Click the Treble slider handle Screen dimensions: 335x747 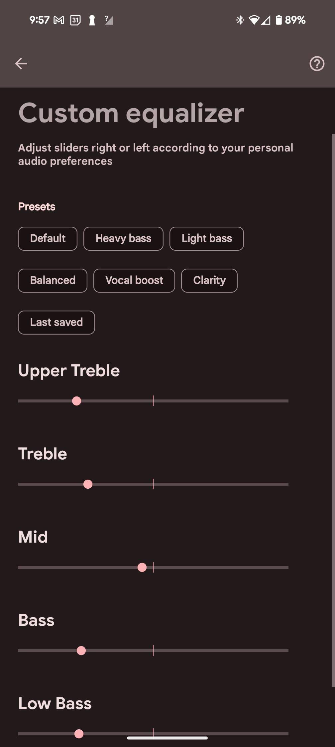tap(88, 484)
